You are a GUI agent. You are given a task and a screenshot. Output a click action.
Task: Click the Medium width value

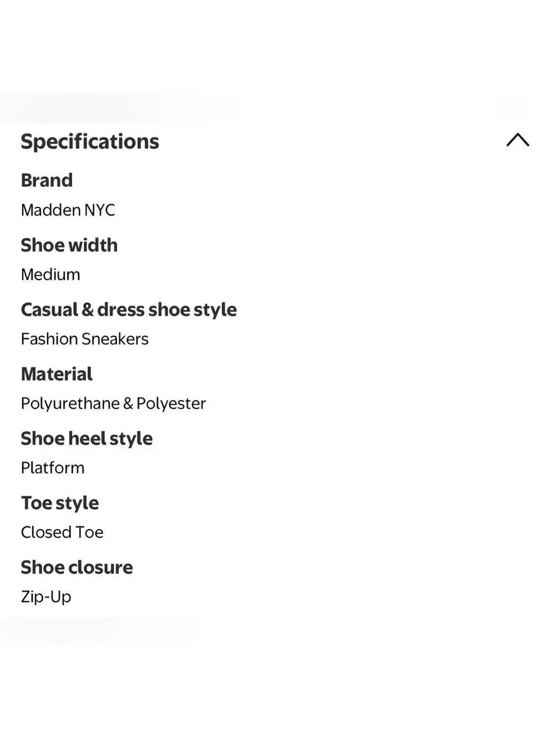pyautogui.click(x=50, y=274)
